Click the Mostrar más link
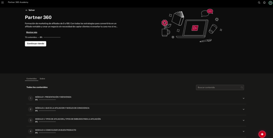 click(x=32, y=32)
